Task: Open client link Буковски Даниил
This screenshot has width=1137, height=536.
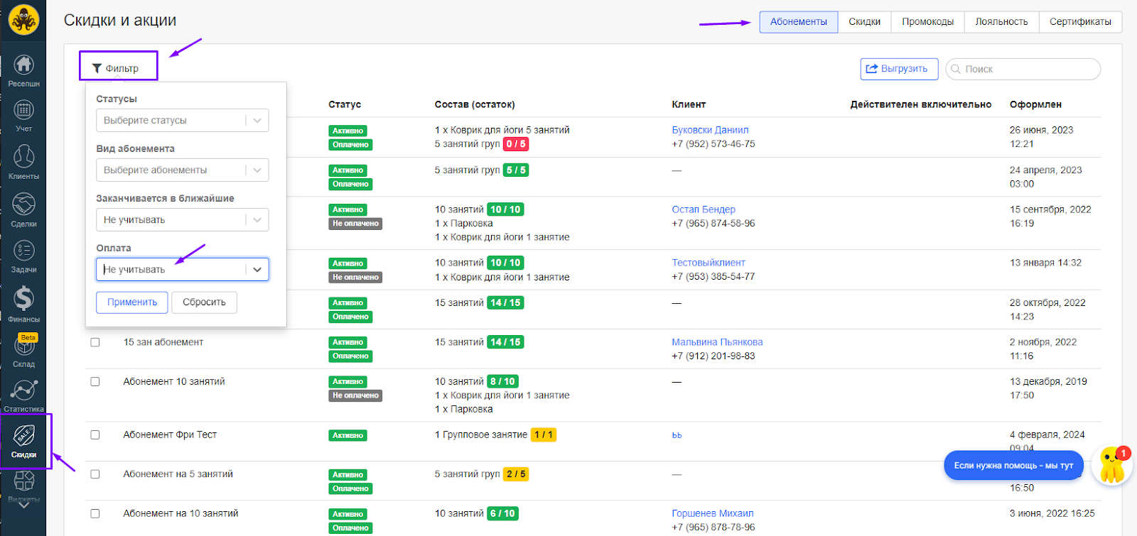Action: 710,130
